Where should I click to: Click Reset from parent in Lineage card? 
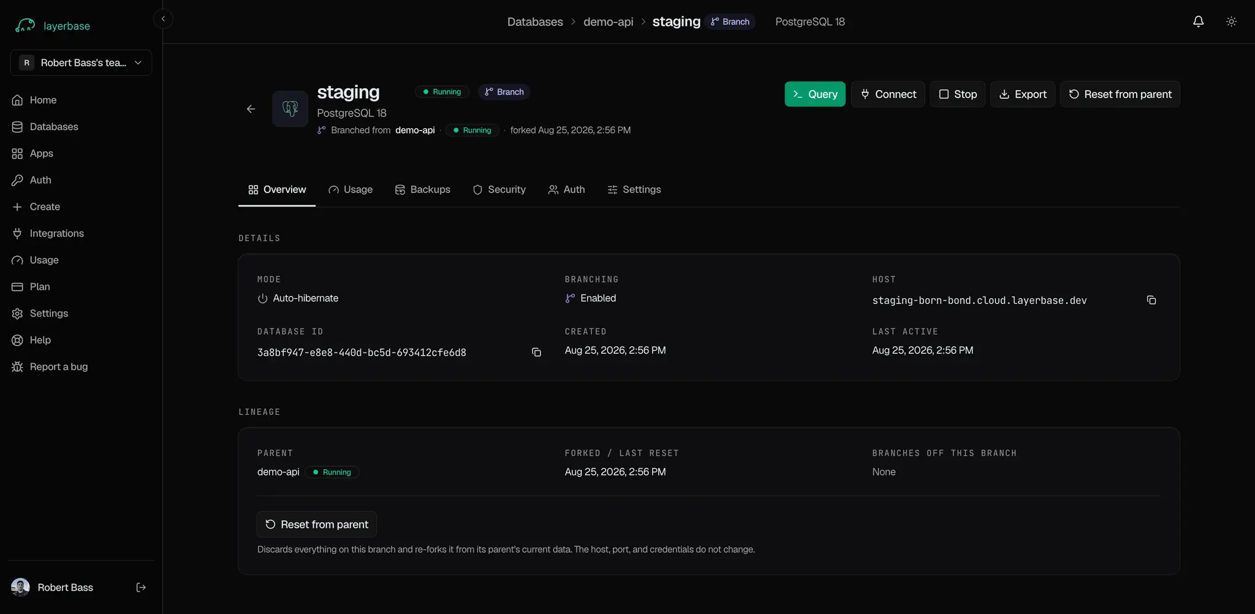[316, 525]
